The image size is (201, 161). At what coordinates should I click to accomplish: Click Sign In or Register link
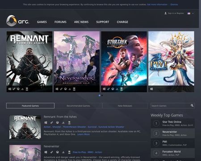point(176,13)
